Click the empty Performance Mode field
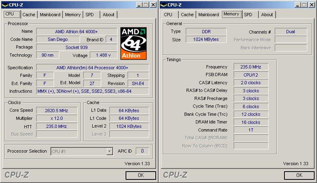This screenshot has width=317, height=183. click(291, 39)
